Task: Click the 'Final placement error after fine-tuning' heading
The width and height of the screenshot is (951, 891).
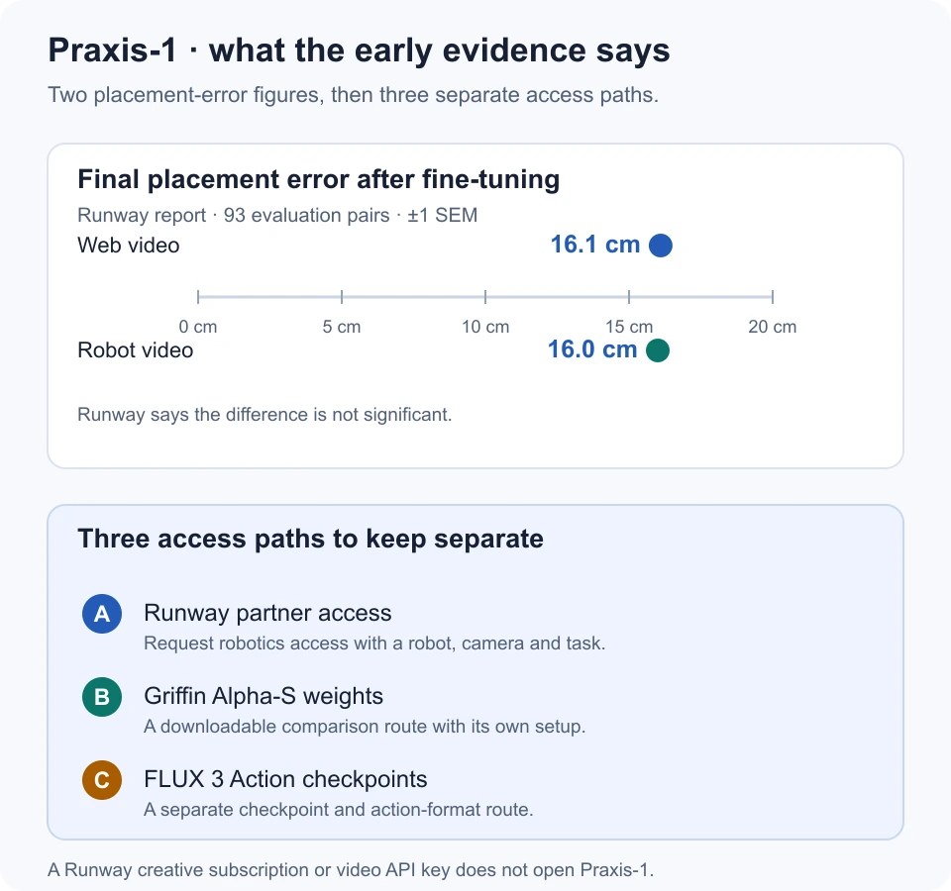Action: (318, 179)
